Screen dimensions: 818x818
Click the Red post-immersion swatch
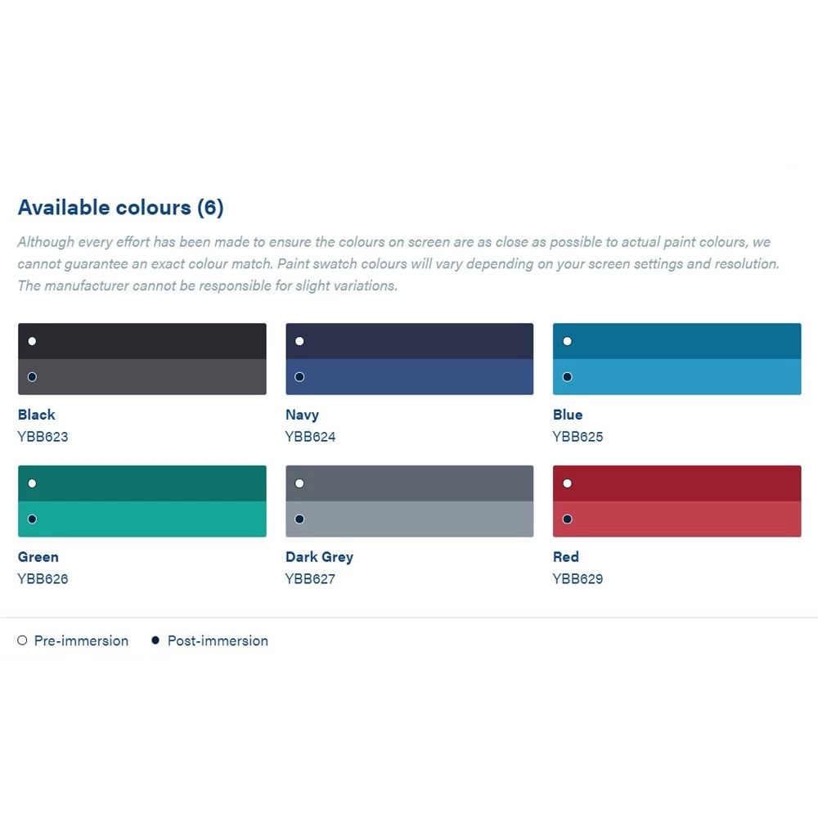coord(676,519)
